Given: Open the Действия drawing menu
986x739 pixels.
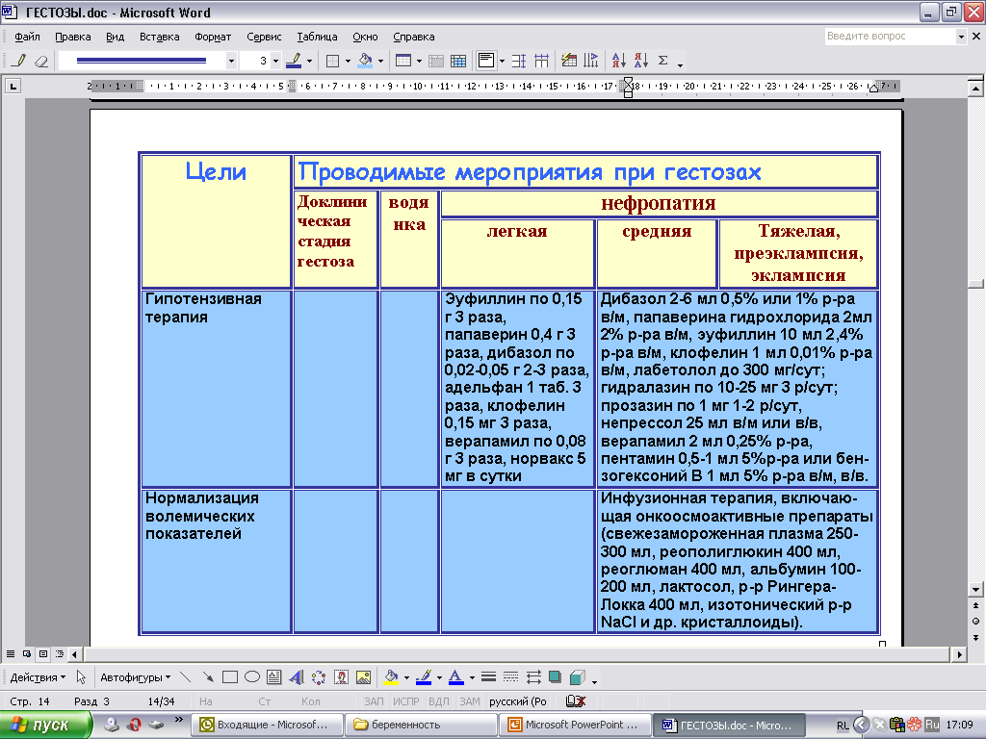Looking at the screenshot, I should (x=38, y=676).
